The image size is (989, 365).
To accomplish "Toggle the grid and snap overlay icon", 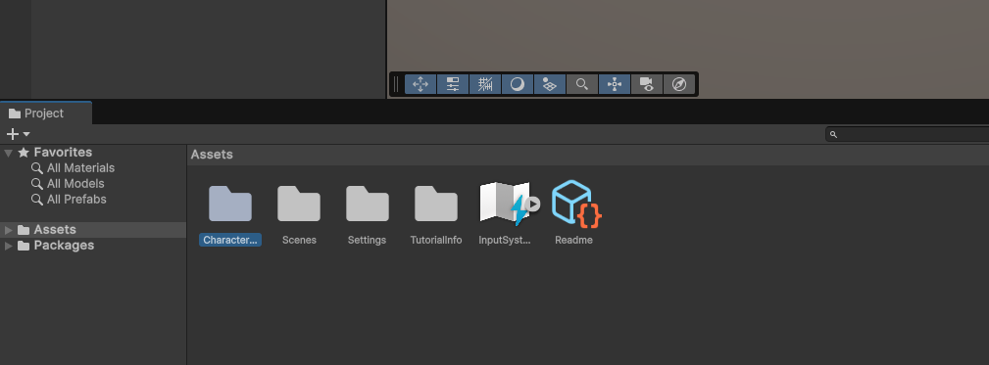I will (x=485, y=84).
